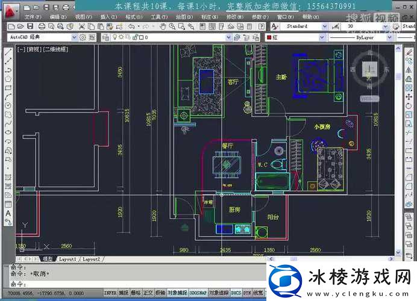417x301 pixels.
Task: Select the Zoom Window tool
Action: click(181, 26)
